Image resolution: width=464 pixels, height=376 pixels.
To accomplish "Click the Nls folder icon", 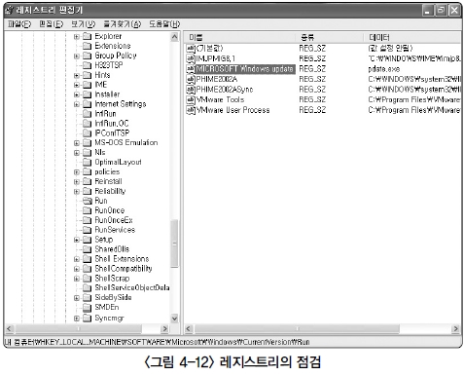I will click(87, 152).
